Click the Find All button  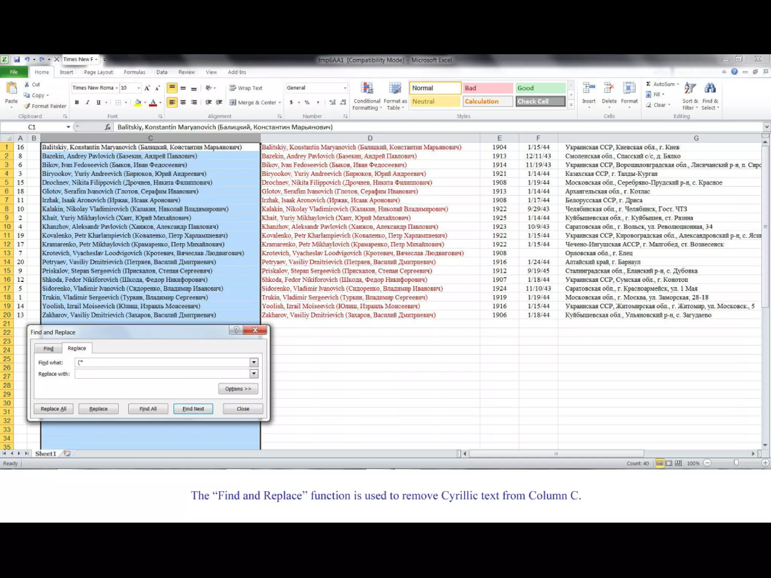[148, 409]
